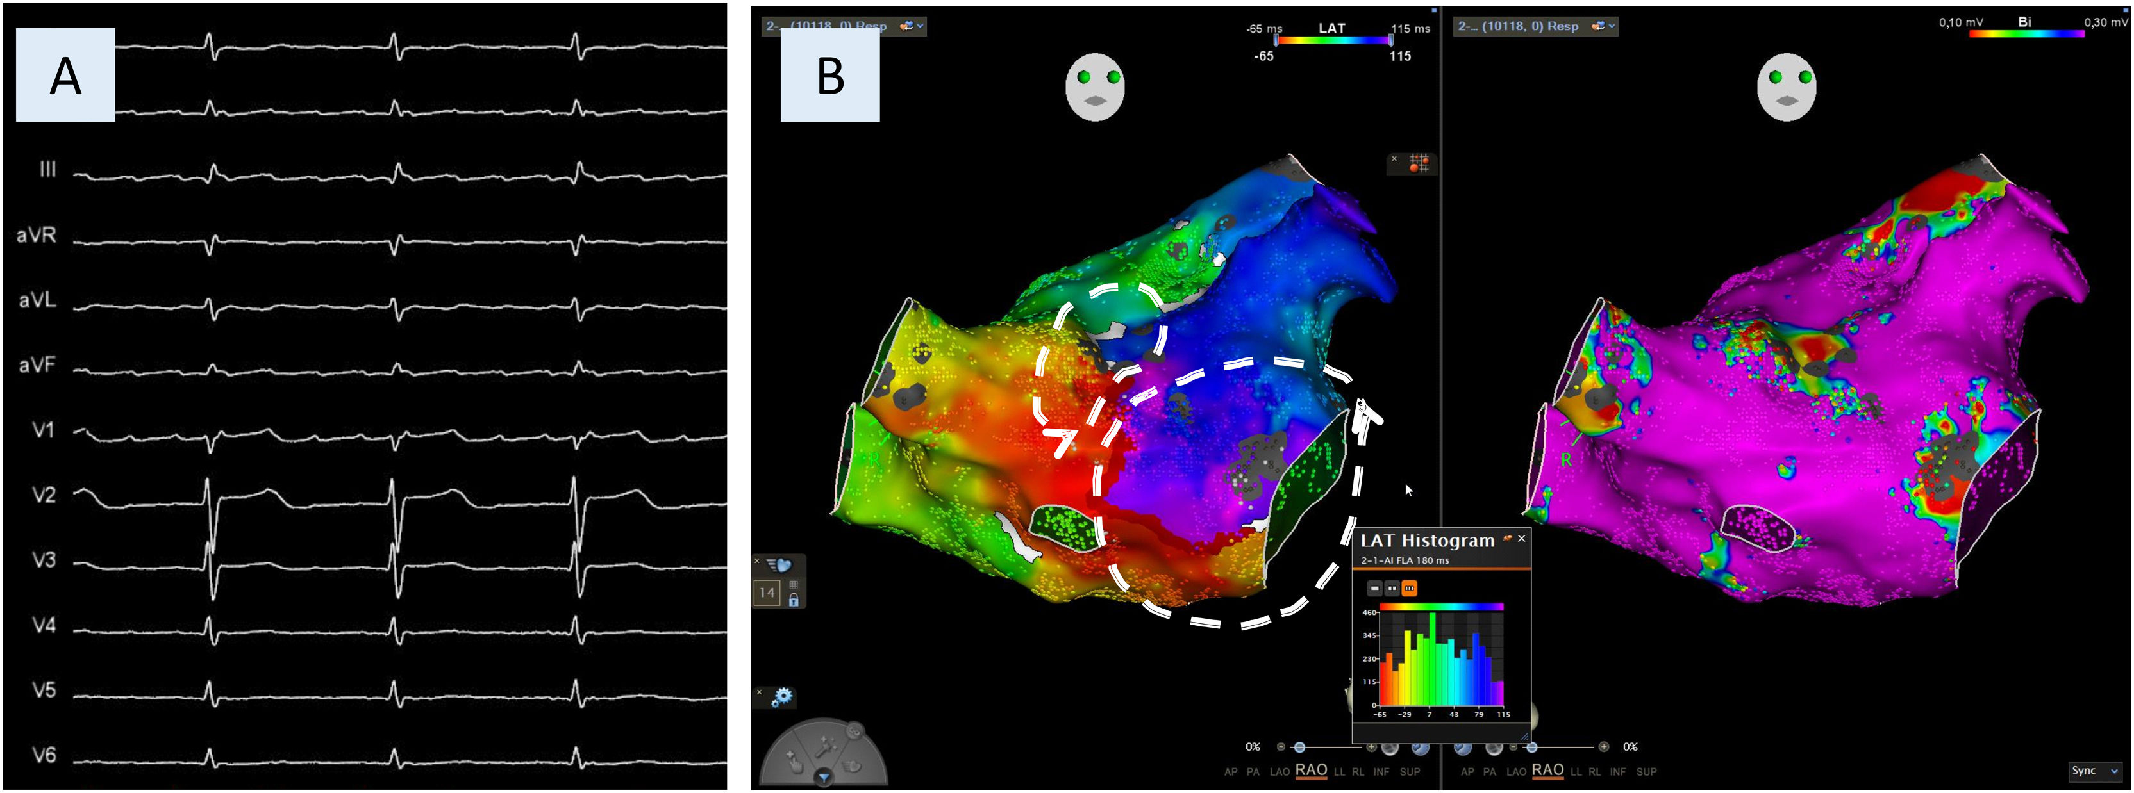Select the magic wand tool in wheel
This screenshot has width=2134, height=793.
[x=824, y=746]
